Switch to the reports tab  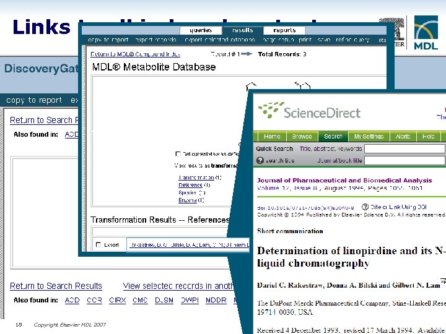point(284,30)
